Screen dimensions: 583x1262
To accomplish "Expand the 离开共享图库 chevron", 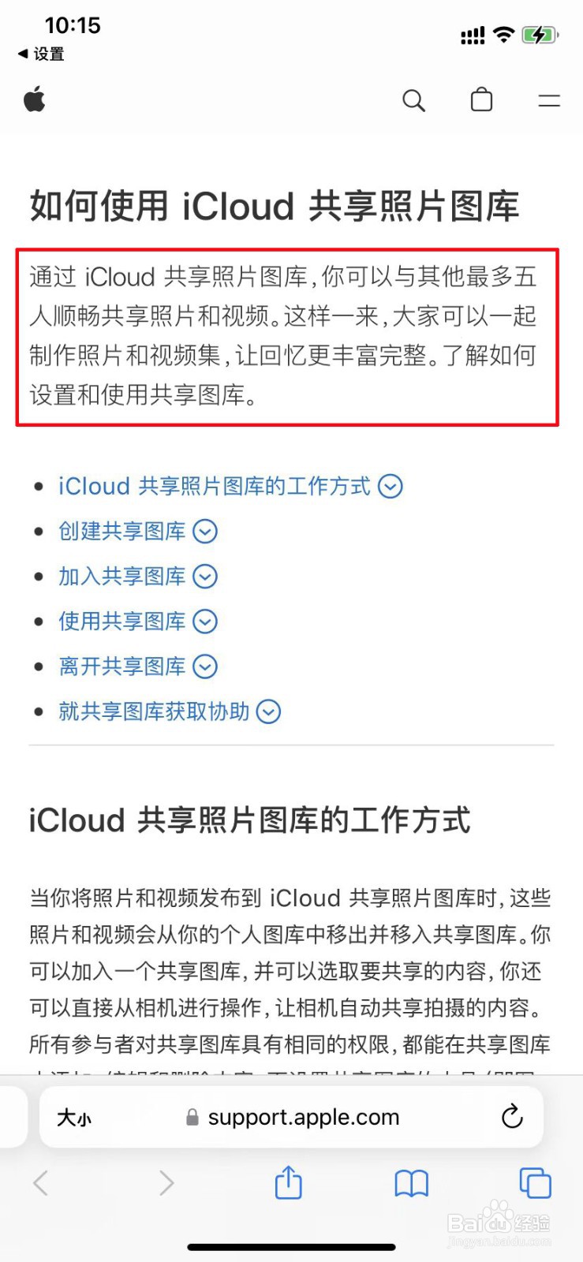I will 204,666.
